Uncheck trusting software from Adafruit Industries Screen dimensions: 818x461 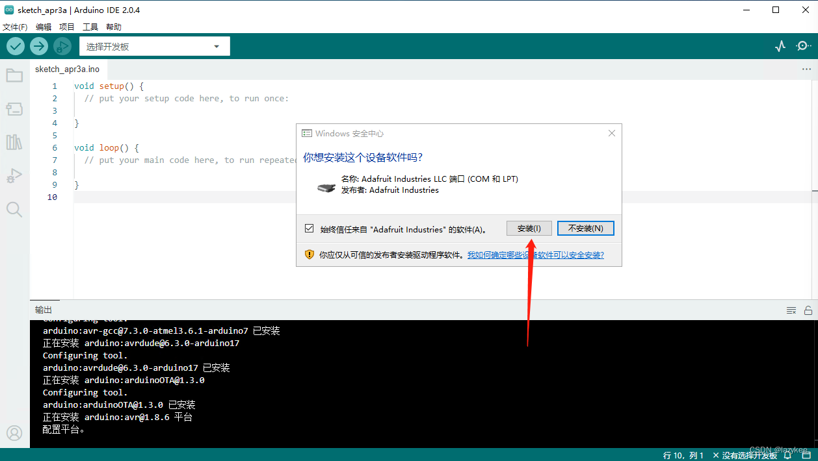click(309, 228)
